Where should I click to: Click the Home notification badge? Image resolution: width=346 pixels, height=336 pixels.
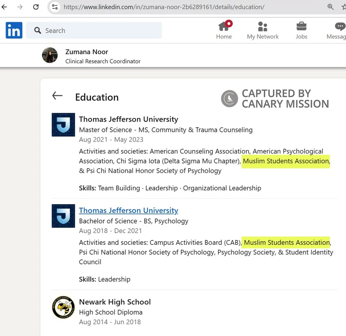[229, 24]
